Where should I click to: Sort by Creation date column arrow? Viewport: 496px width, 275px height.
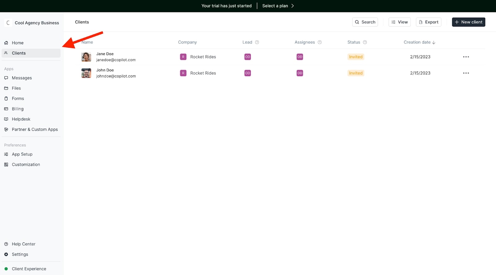pyautogui.click(x=434, y=42)
